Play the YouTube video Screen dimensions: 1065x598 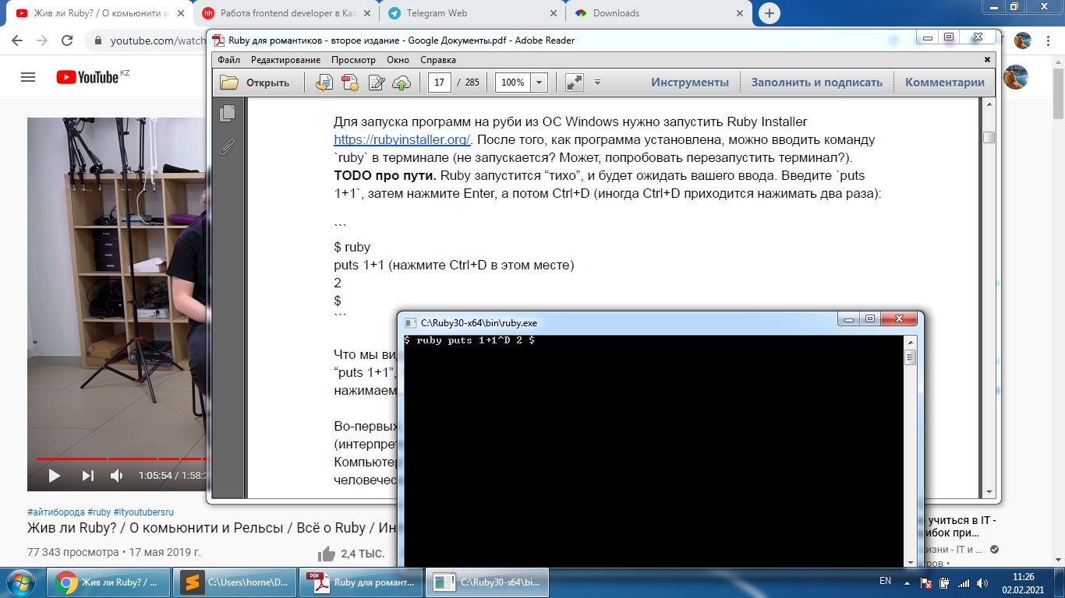[x=54, y=475]
